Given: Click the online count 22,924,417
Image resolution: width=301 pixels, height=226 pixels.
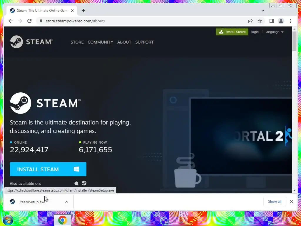Looking at the screenshot, I should coord(29,150).
